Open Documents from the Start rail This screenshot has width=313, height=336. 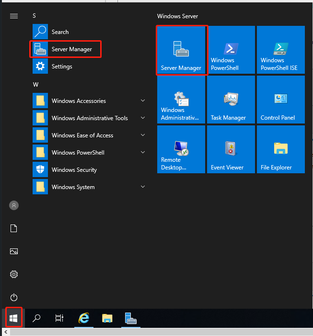click(x=14, y=228)
